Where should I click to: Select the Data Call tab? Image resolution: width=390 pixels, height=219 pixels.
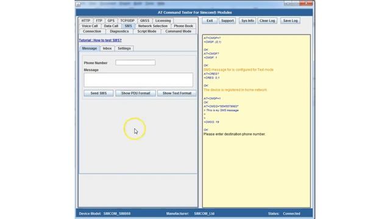[111, 26]
